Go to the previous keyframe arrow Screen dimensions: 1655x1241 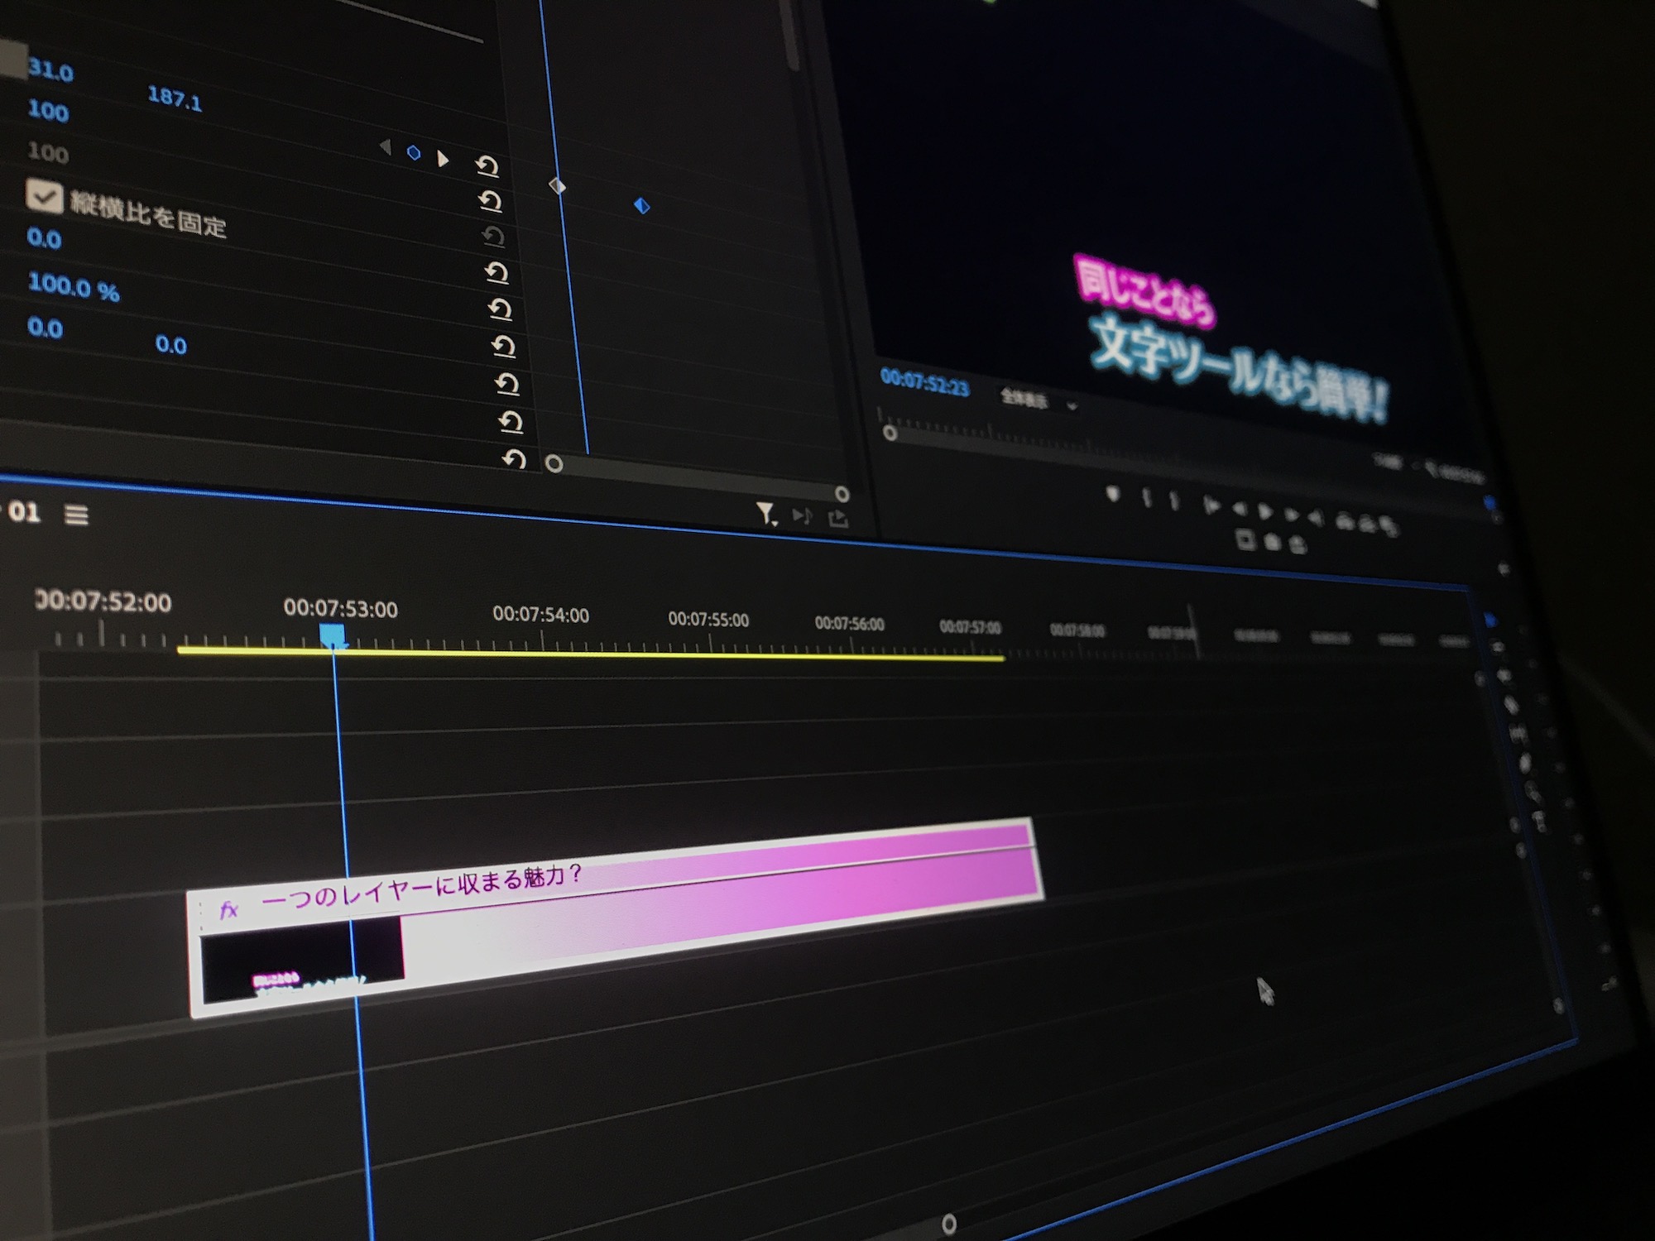pyautogui.click(x=385, y=147)
